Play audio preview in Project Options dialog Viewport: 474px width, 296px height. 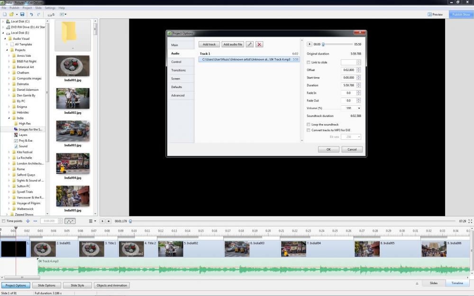coord(309,44)
